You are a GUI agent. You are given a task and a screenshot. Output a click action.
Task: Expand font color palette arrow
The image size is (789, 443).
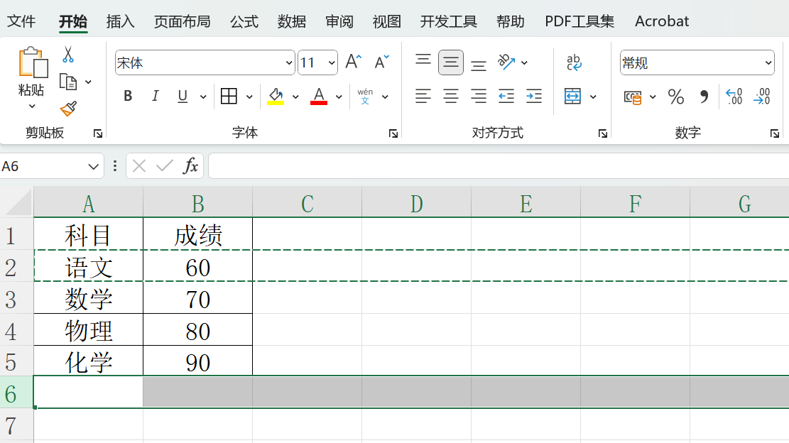pyautogui.click(x=339, y=97)
